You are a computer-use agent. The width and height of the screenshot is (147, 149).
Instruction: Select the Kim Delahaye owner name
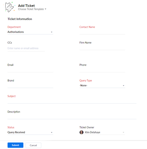(x=93, y=132)
